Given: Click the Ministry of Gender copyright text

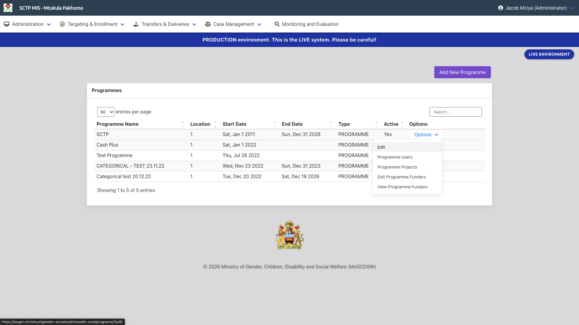Looking at the screenshot, I should coord(289,267).
